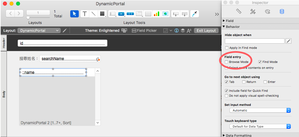Click the layout number slider handle

click(x=28, y=18)
